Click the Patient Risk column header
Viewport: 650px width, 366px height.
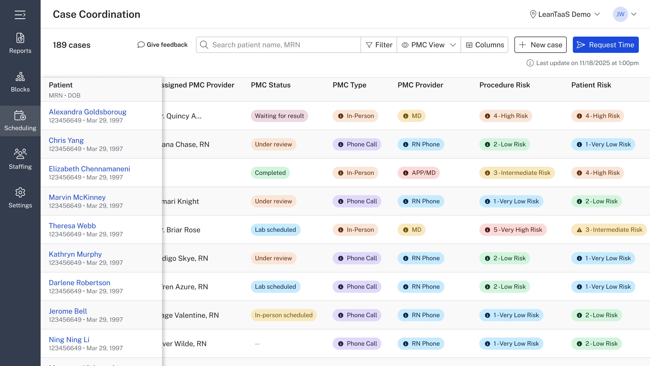click(x=591, y=85)
